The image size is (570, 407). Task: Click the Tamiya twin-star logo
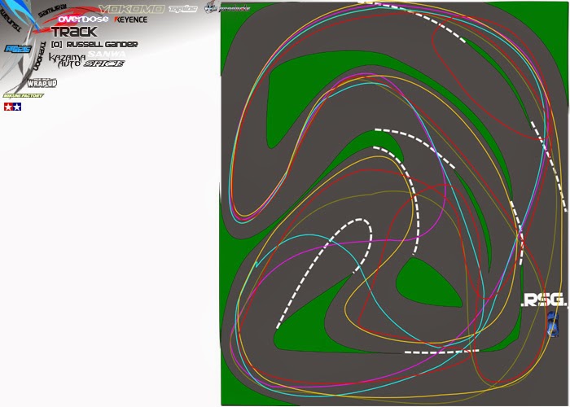(x=13, y=107)
